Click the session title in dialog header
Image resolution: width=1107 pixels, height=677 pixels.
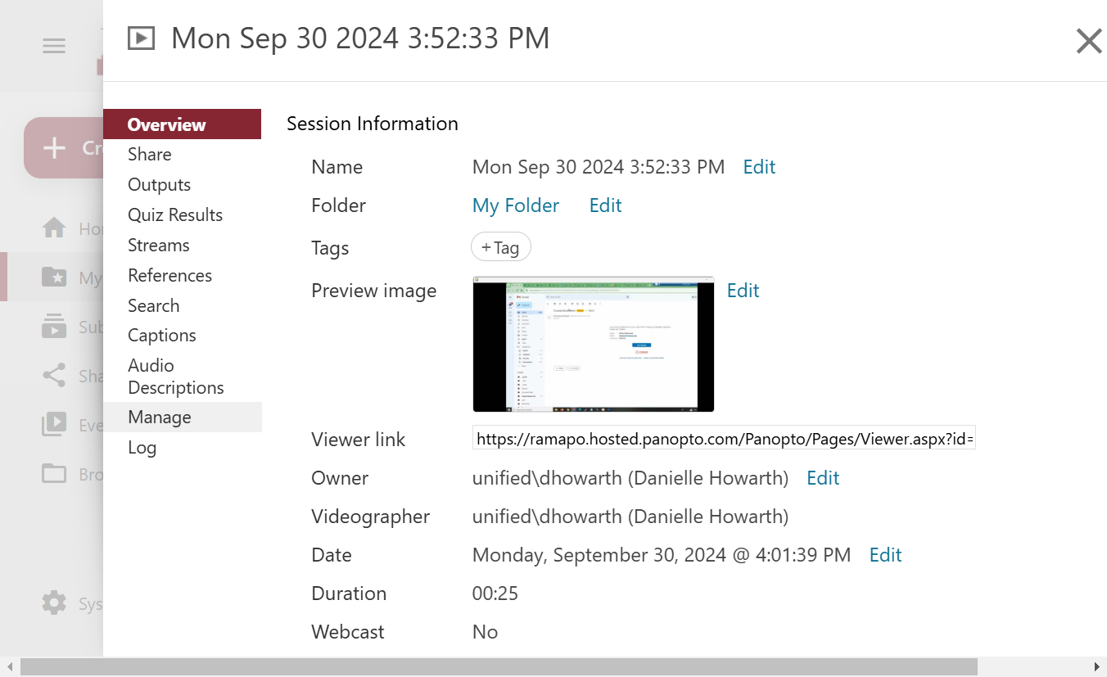pyautogui.click(x=360, y=38)
